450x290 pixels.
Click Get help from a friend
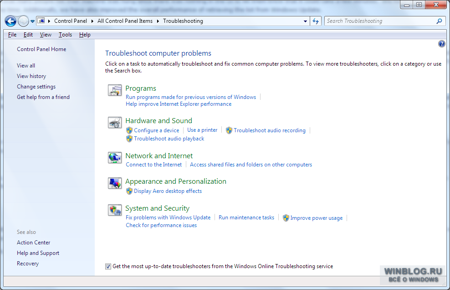tap(43, 97)
